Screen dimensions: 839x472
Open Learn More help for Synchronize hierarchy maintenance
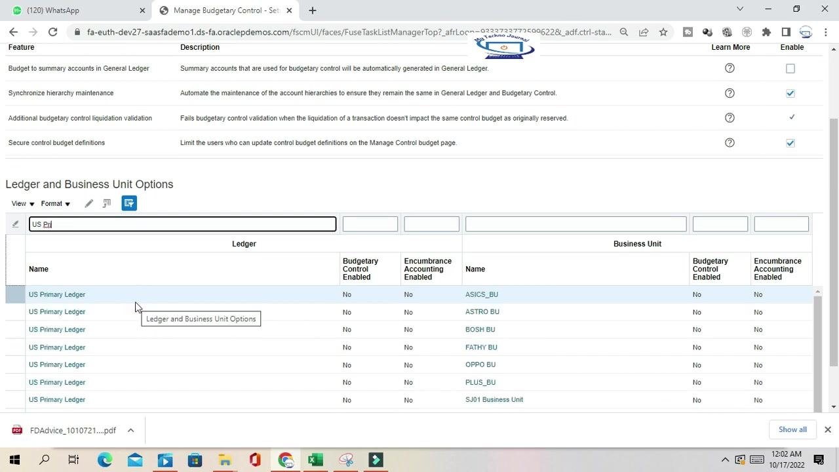tap(730, 93)
